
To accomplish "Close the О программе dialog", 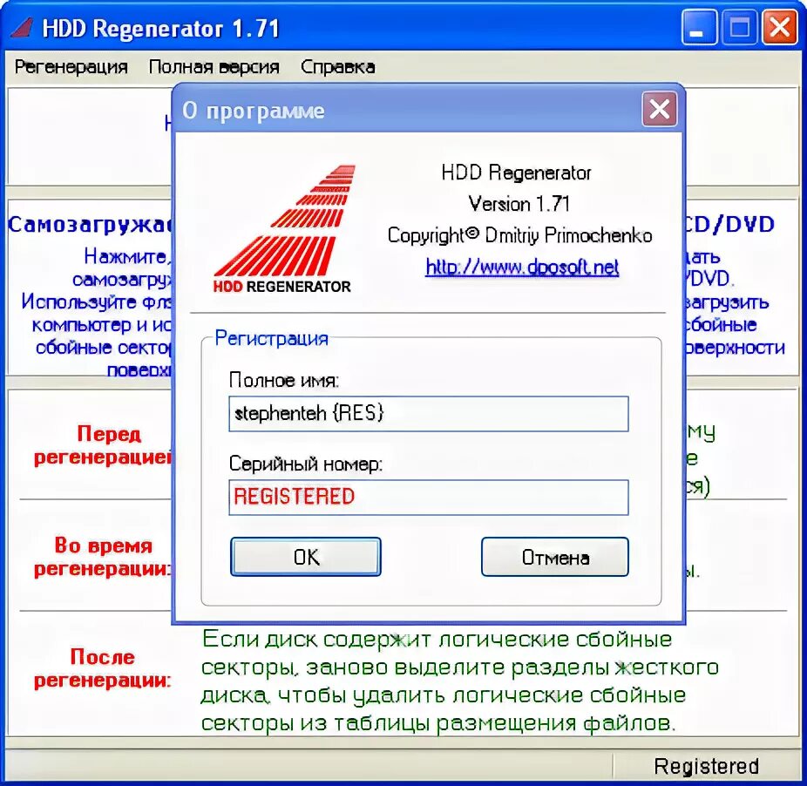I will click(x=660, y=109).
